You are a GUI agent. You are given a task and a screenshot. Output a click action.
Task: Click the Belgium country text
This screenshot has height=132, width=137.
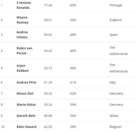pyautogui.click(x=116, y=127)
